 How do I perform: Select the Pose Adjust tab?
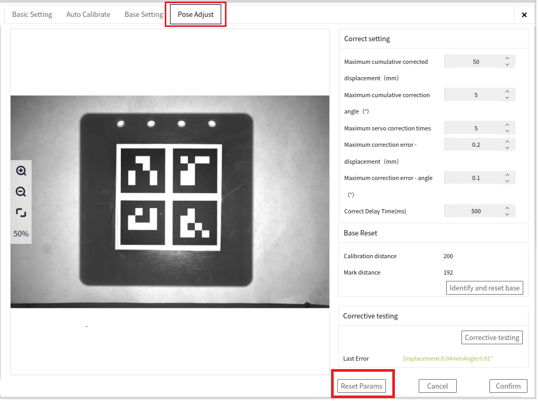click(x=195, y=14)
